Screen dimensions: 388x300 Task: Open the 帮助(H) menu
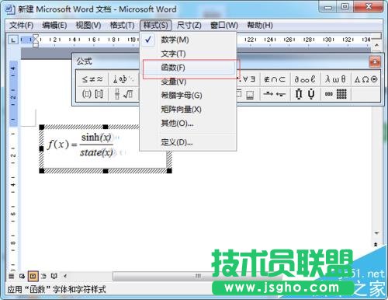pyautogui.click(x=260, y=26)
